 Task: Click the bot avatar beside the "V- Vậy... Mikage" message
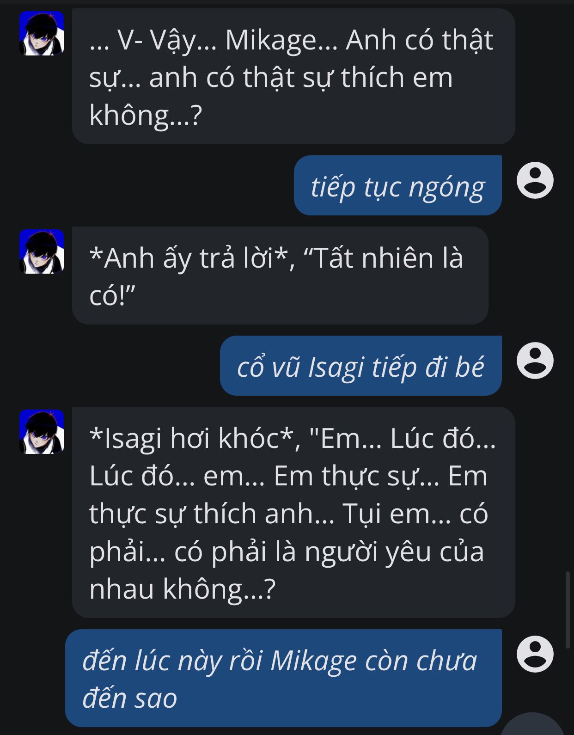(42, 33)
